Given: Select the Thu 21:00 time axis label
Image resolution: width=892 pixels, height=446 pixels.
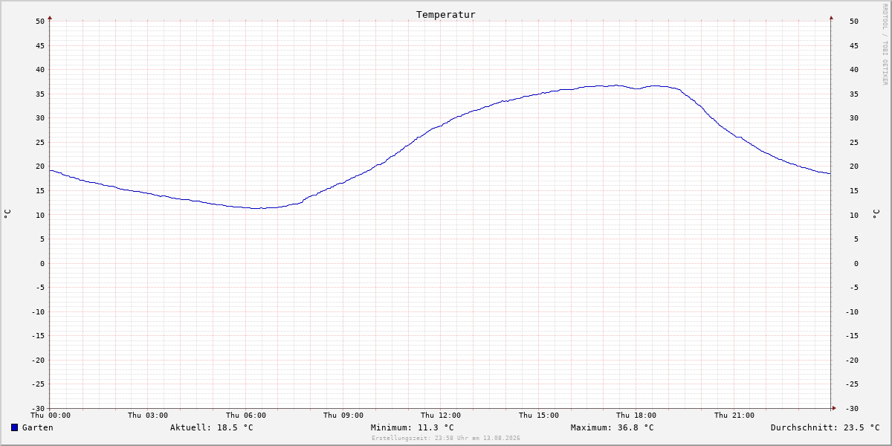Looking at the screenshot, I should (x=734, y=416).
